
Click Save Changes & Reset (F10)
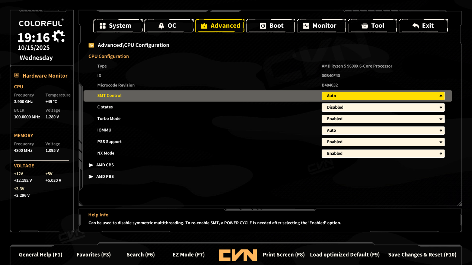422,255
